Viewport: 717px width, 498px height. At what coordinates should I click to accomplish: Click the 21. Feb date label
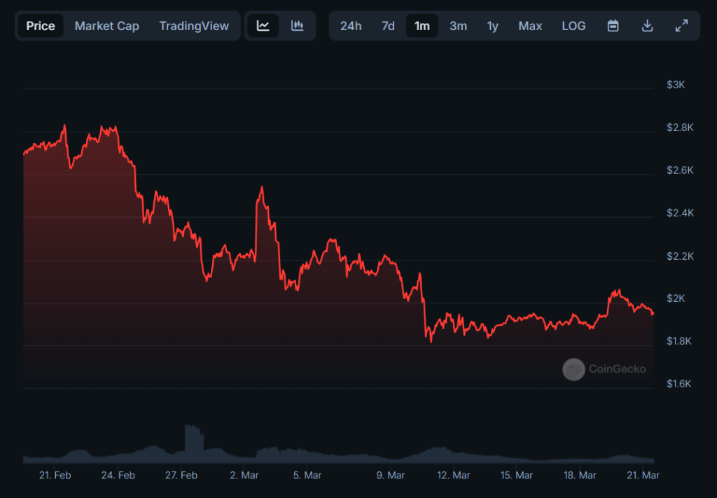click(55, 475)
